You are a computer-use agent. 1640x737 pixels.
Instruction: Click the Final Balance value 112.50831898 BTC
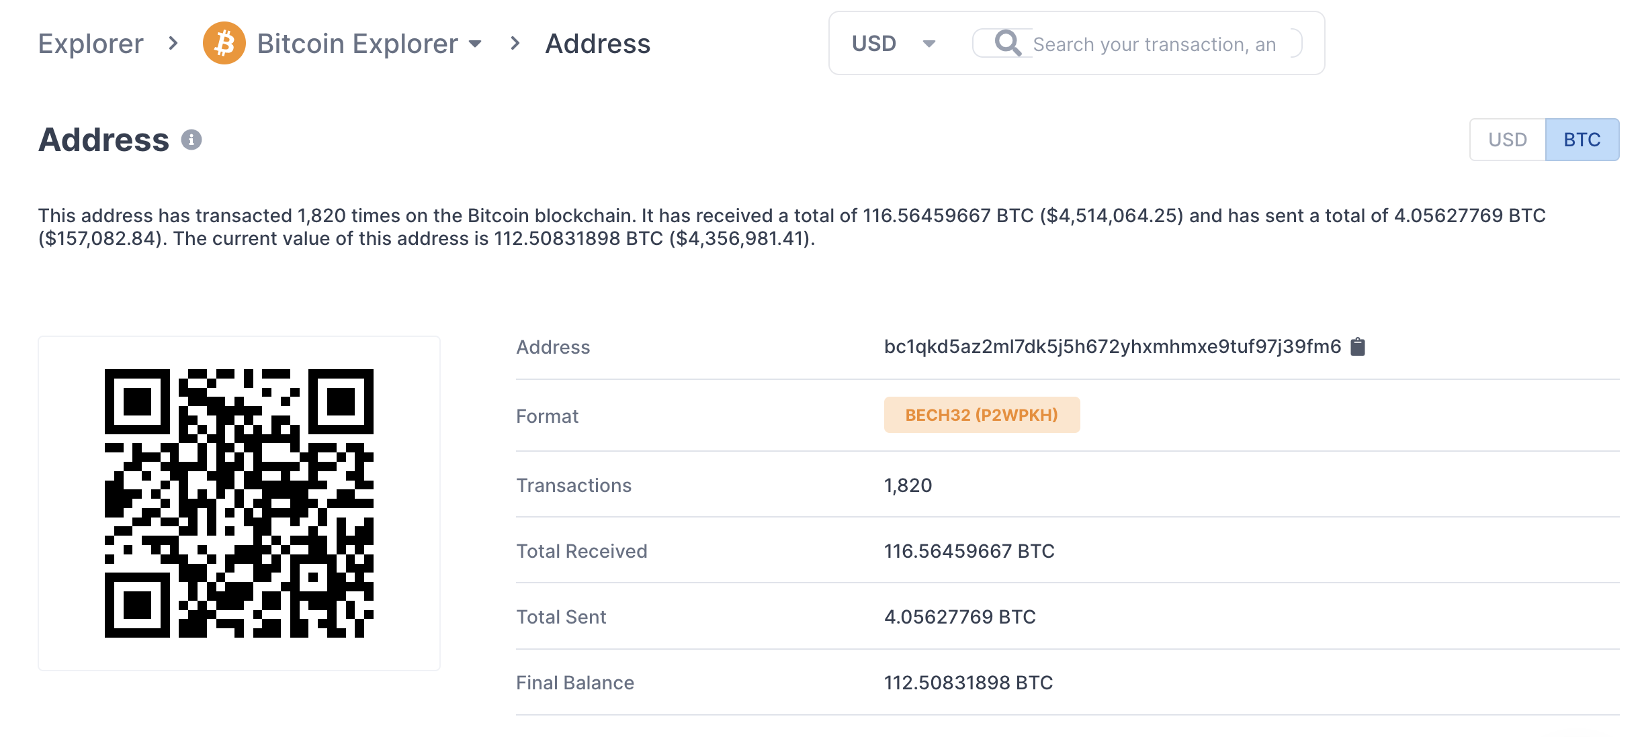pos(969,683)
